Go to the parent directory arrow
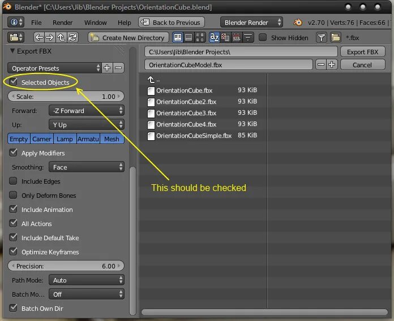The height and width of the screenshot is (321, 394). point(61,38)
